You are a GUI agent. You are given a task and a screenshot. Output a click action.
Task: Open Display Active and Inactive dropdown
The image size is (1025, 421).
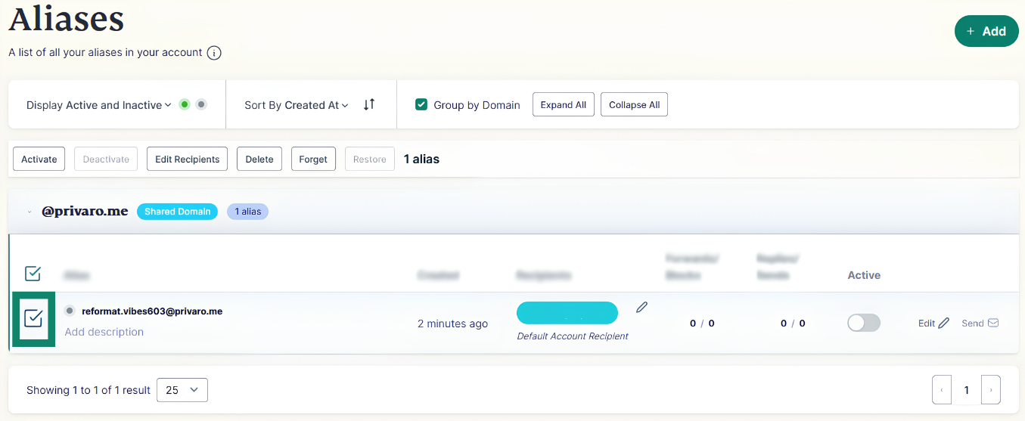click(99, 105)
